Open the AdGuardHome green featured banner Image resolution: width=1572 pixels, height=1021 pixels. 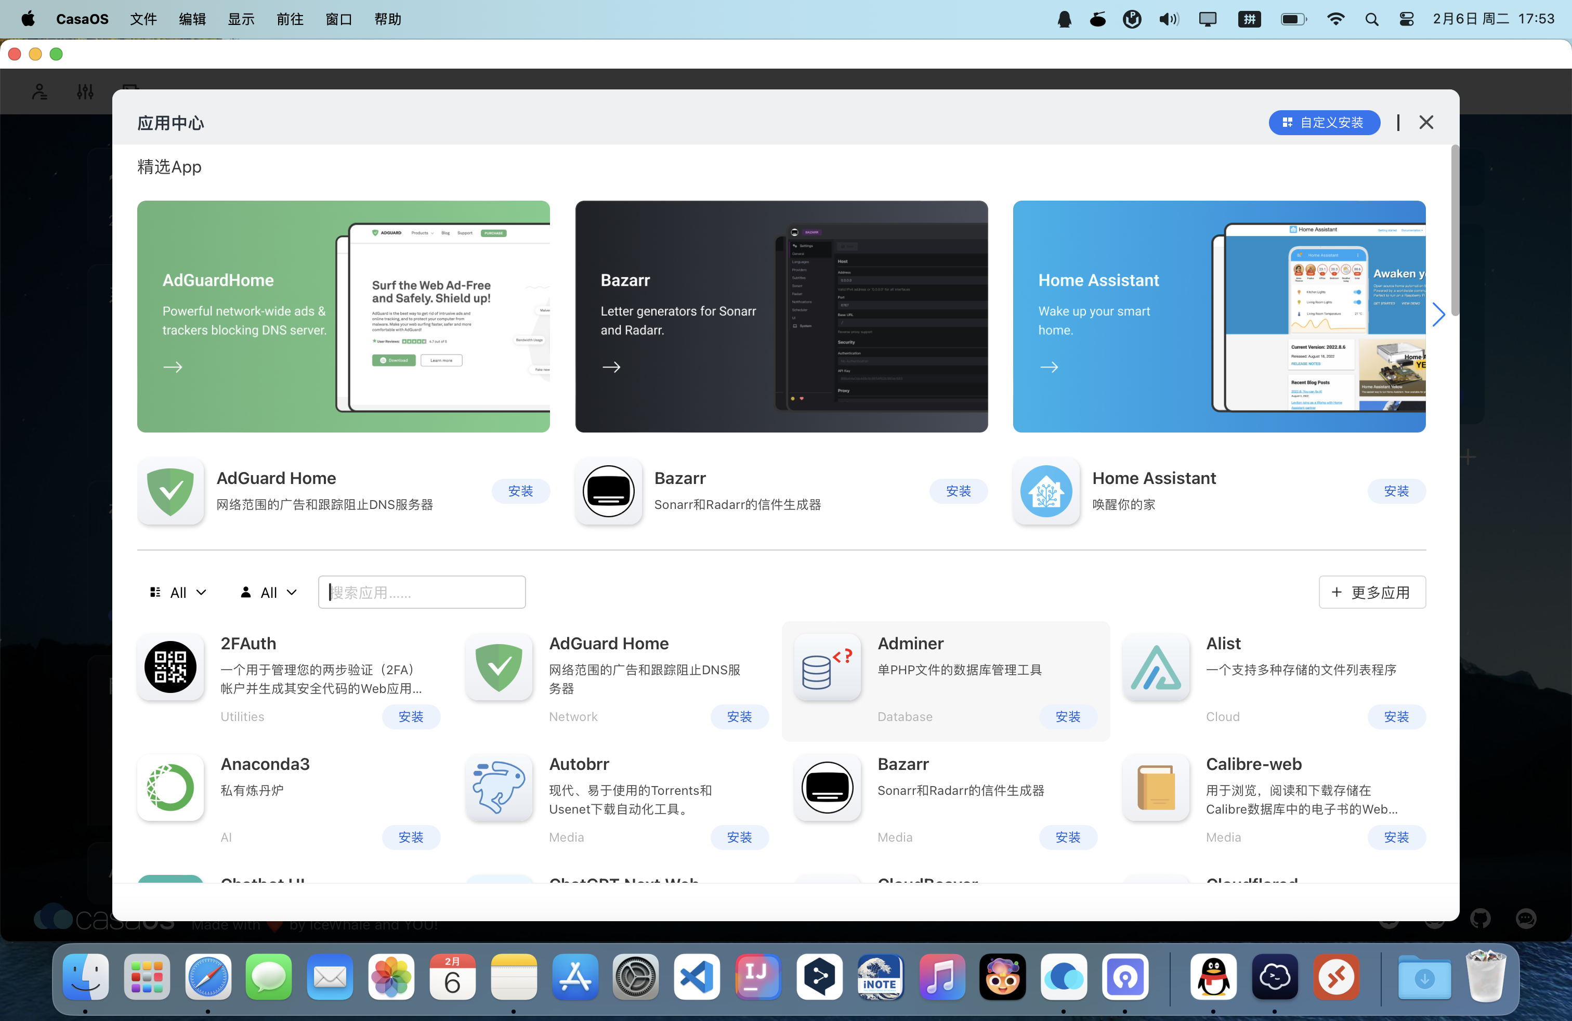pyautogui.click(x=344, y=317)
